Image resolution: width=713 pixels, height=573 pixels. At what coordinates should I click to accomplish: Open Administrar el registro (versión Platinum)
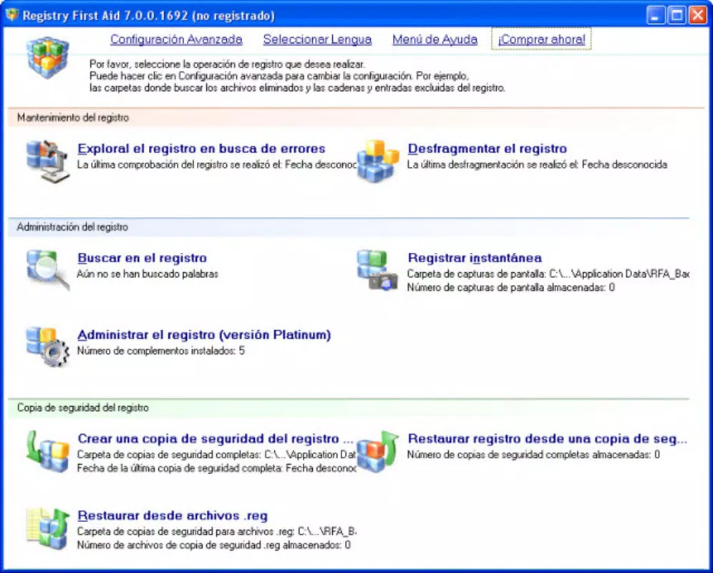[x=204, y=335]
